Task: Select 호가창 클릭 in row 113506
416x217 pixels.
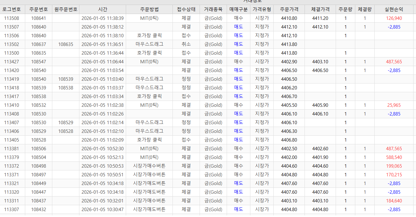Action: [x=149, y=36]
